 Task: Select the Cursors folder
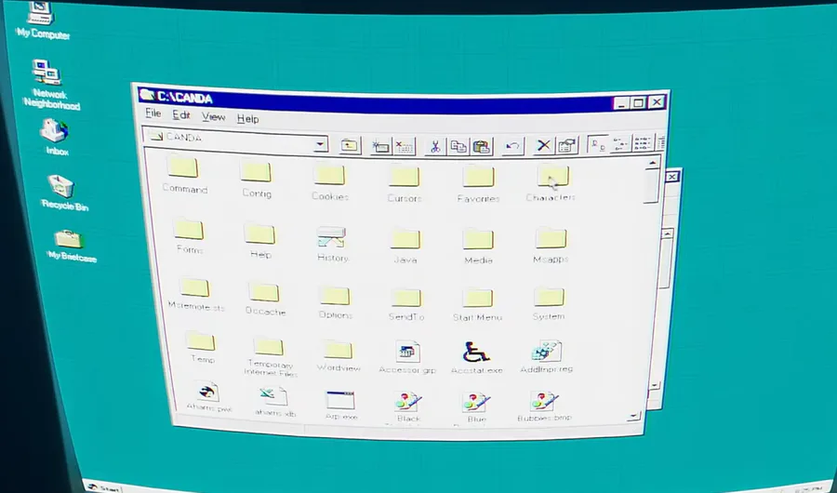[x=405, y=184]
